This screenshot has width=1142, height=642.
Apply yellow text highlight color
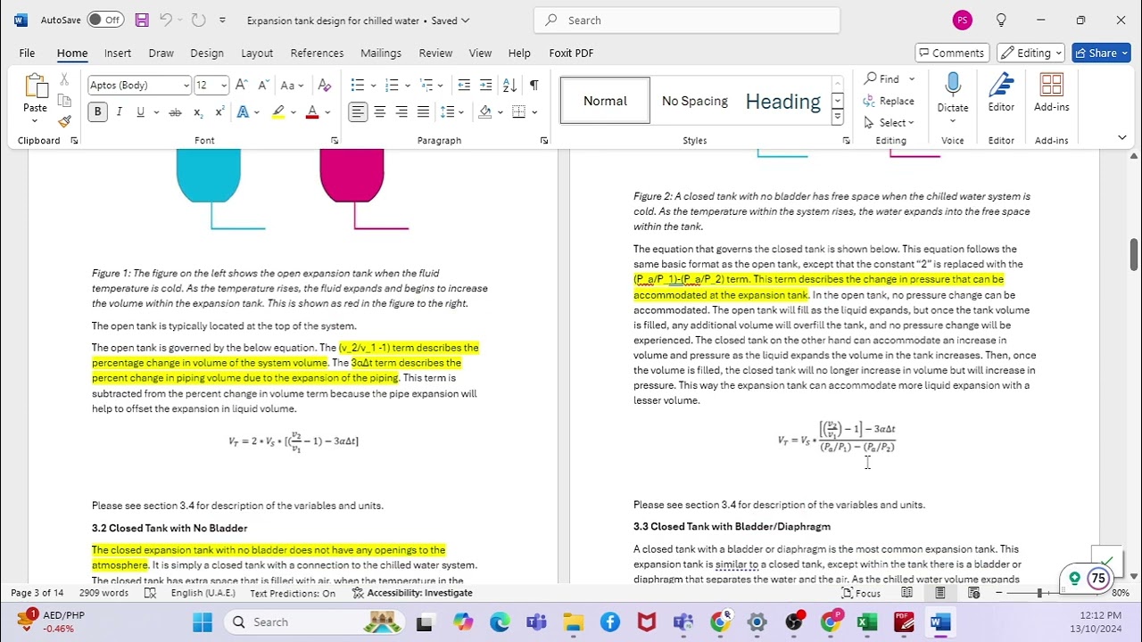[278, 111]
